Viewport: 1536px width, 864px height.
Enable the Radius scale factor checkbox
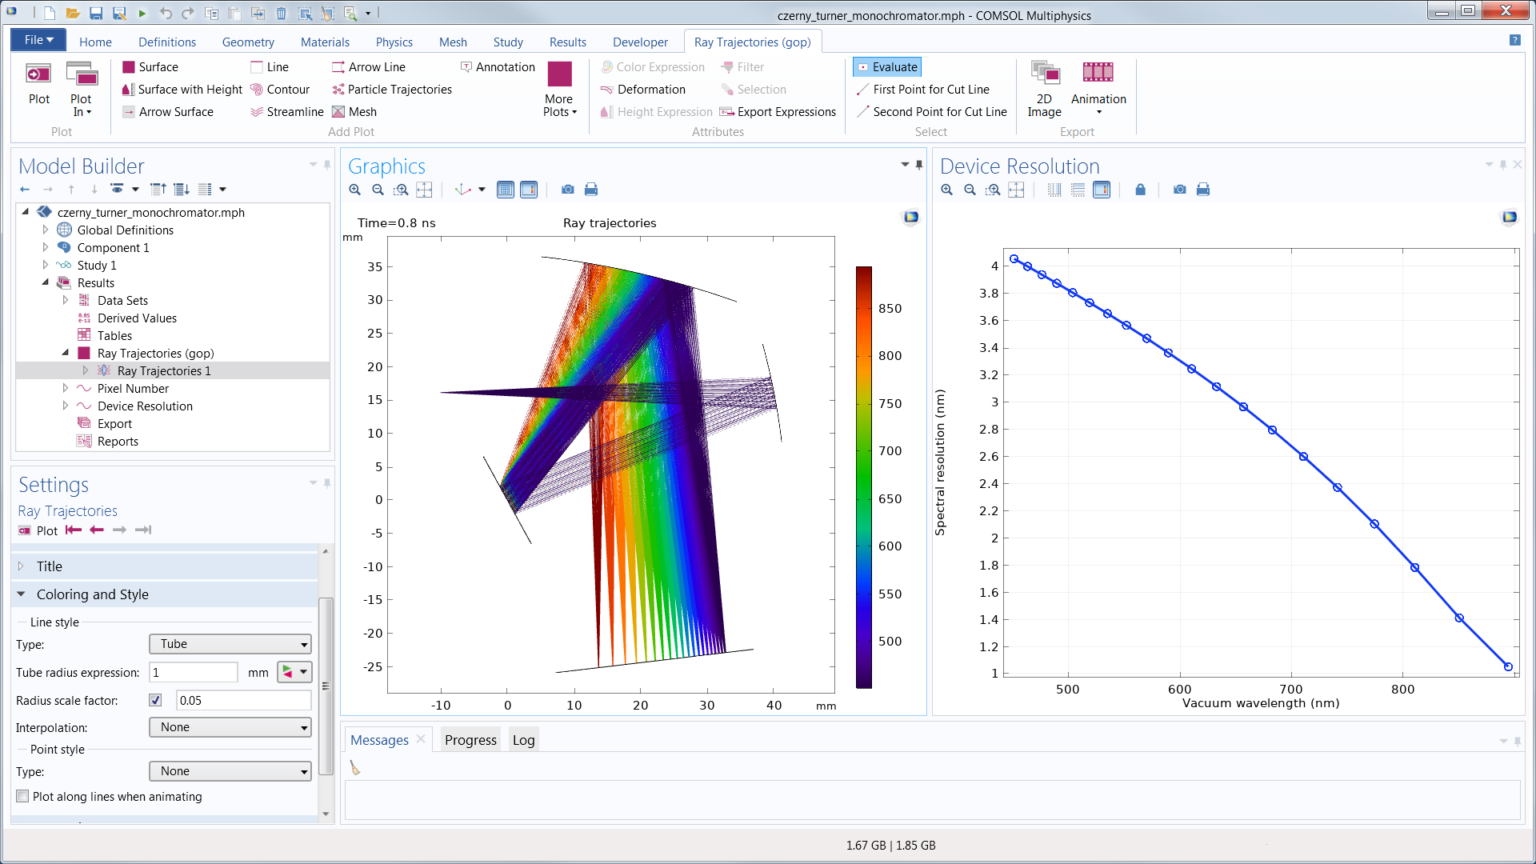[x=155, y=700]
